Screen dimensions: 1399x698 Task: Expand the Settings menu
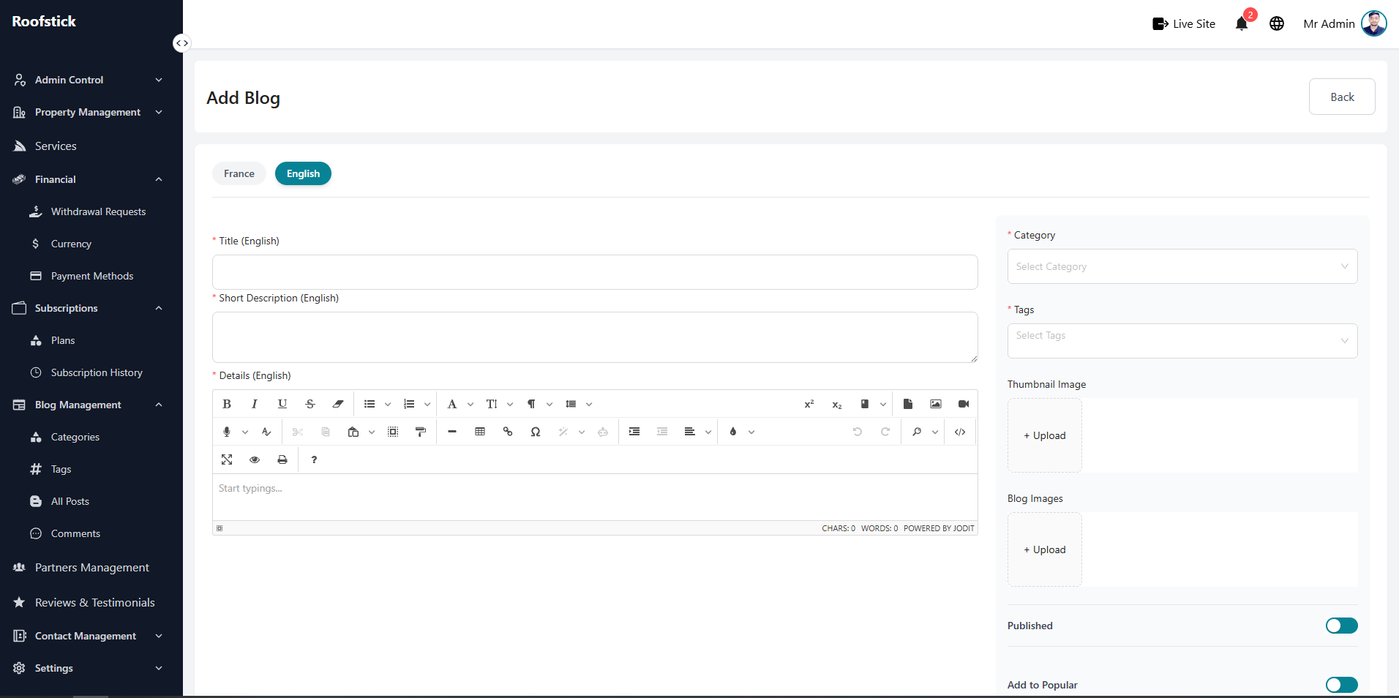point(88,668)
